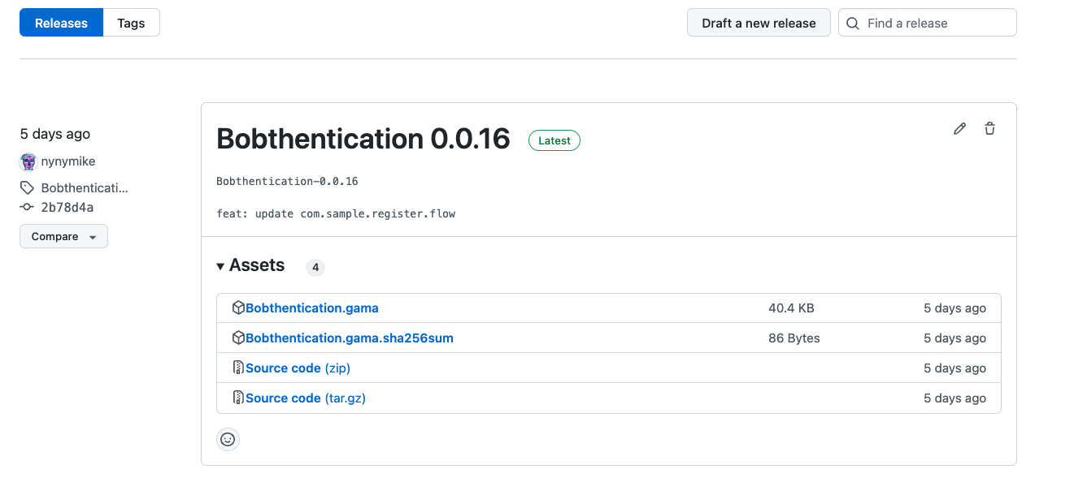This screenshot has width=1074, height=482.
Task: Click the tag icon in release sidebar
Action: 27,187
